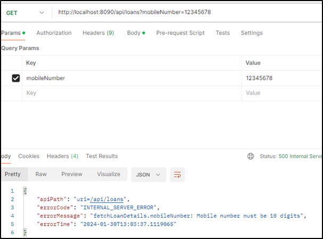Uncheck the mobileNumber param checkbox
The width and height of the screenshot is (323, 239).
coord(16,78)
